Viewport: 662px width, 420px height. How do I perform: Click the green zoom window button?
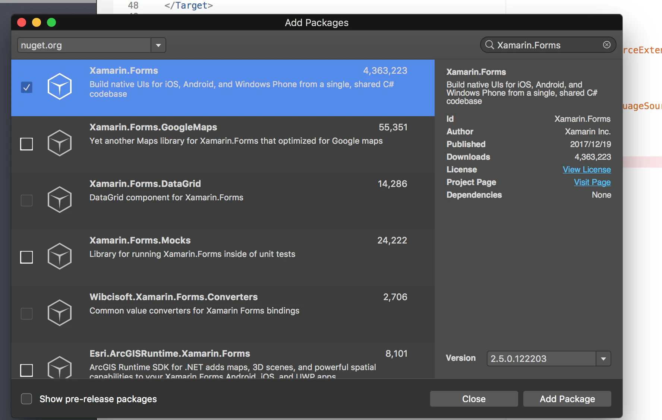51,22
